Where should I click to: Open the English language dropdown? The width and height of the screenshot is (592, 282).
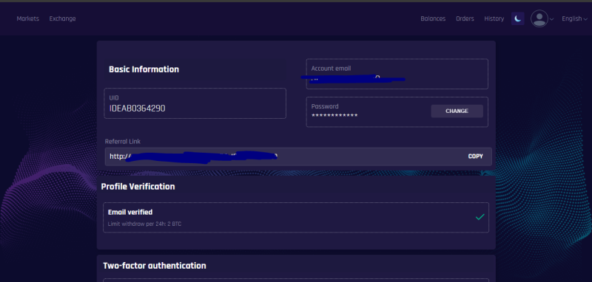click(x=574, y=18)
